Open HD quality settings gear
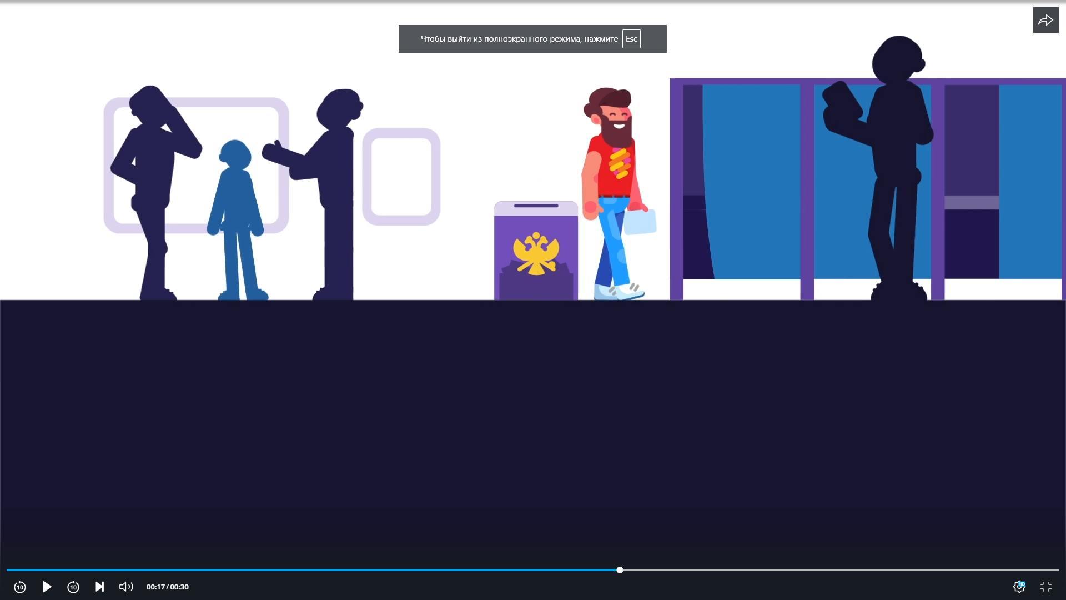Screen dimensions: 1066x600 (x=1019, y=587)
